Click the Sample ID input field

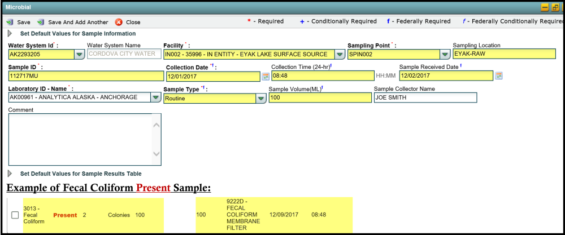click(x=86, y=76)
